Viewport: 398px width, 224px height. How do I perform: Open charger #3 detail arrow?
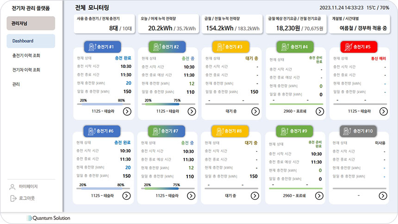pyautogui.click(x=255, y=111)
